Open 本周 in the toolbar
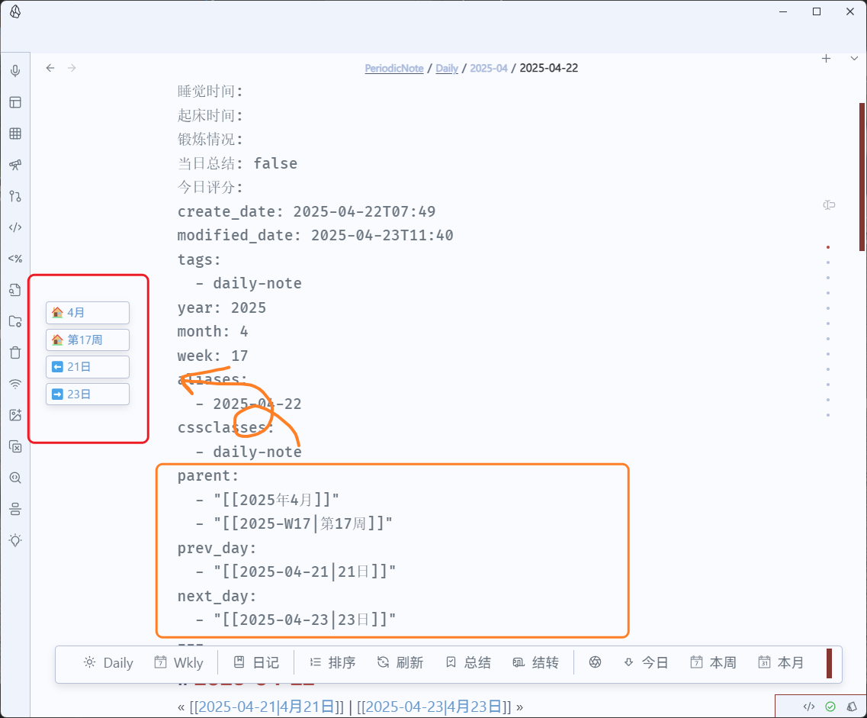 click(x=713, y=663)
